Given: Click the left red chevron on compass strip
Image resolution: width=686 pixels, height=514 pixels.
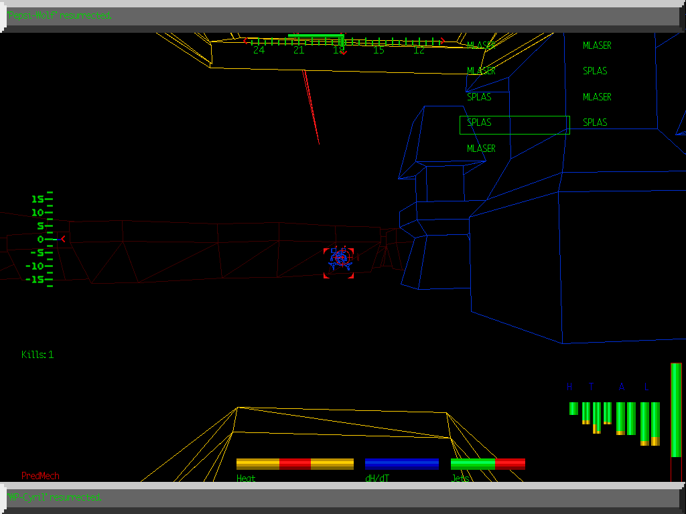Looking at the screenshot, I should (x=246, y=41).
